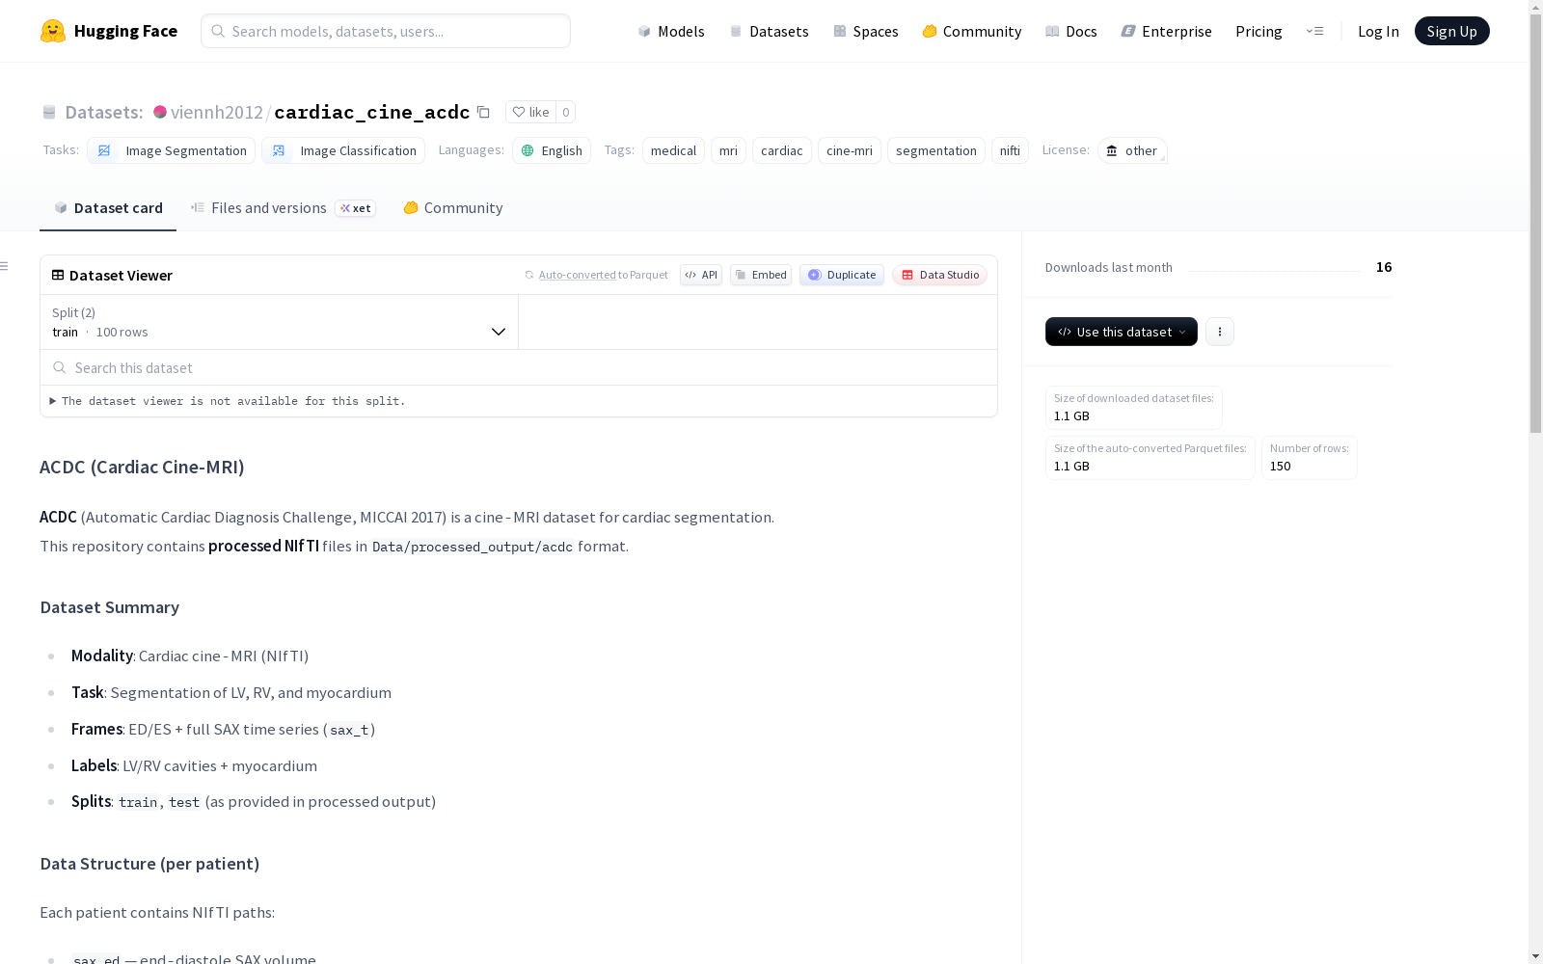
Task: Like the cardiac_cine_acdc dataset
Action: tap(530, 112)
